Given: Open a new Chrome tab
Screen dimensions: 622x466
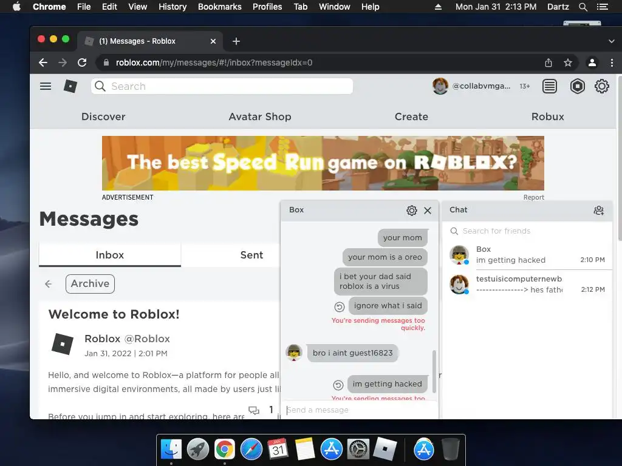Looking at the screenshot, I should point(236,41).
